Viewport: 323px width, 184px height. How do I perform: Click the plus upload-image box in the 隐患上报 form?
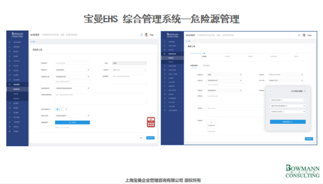point(211,124)
